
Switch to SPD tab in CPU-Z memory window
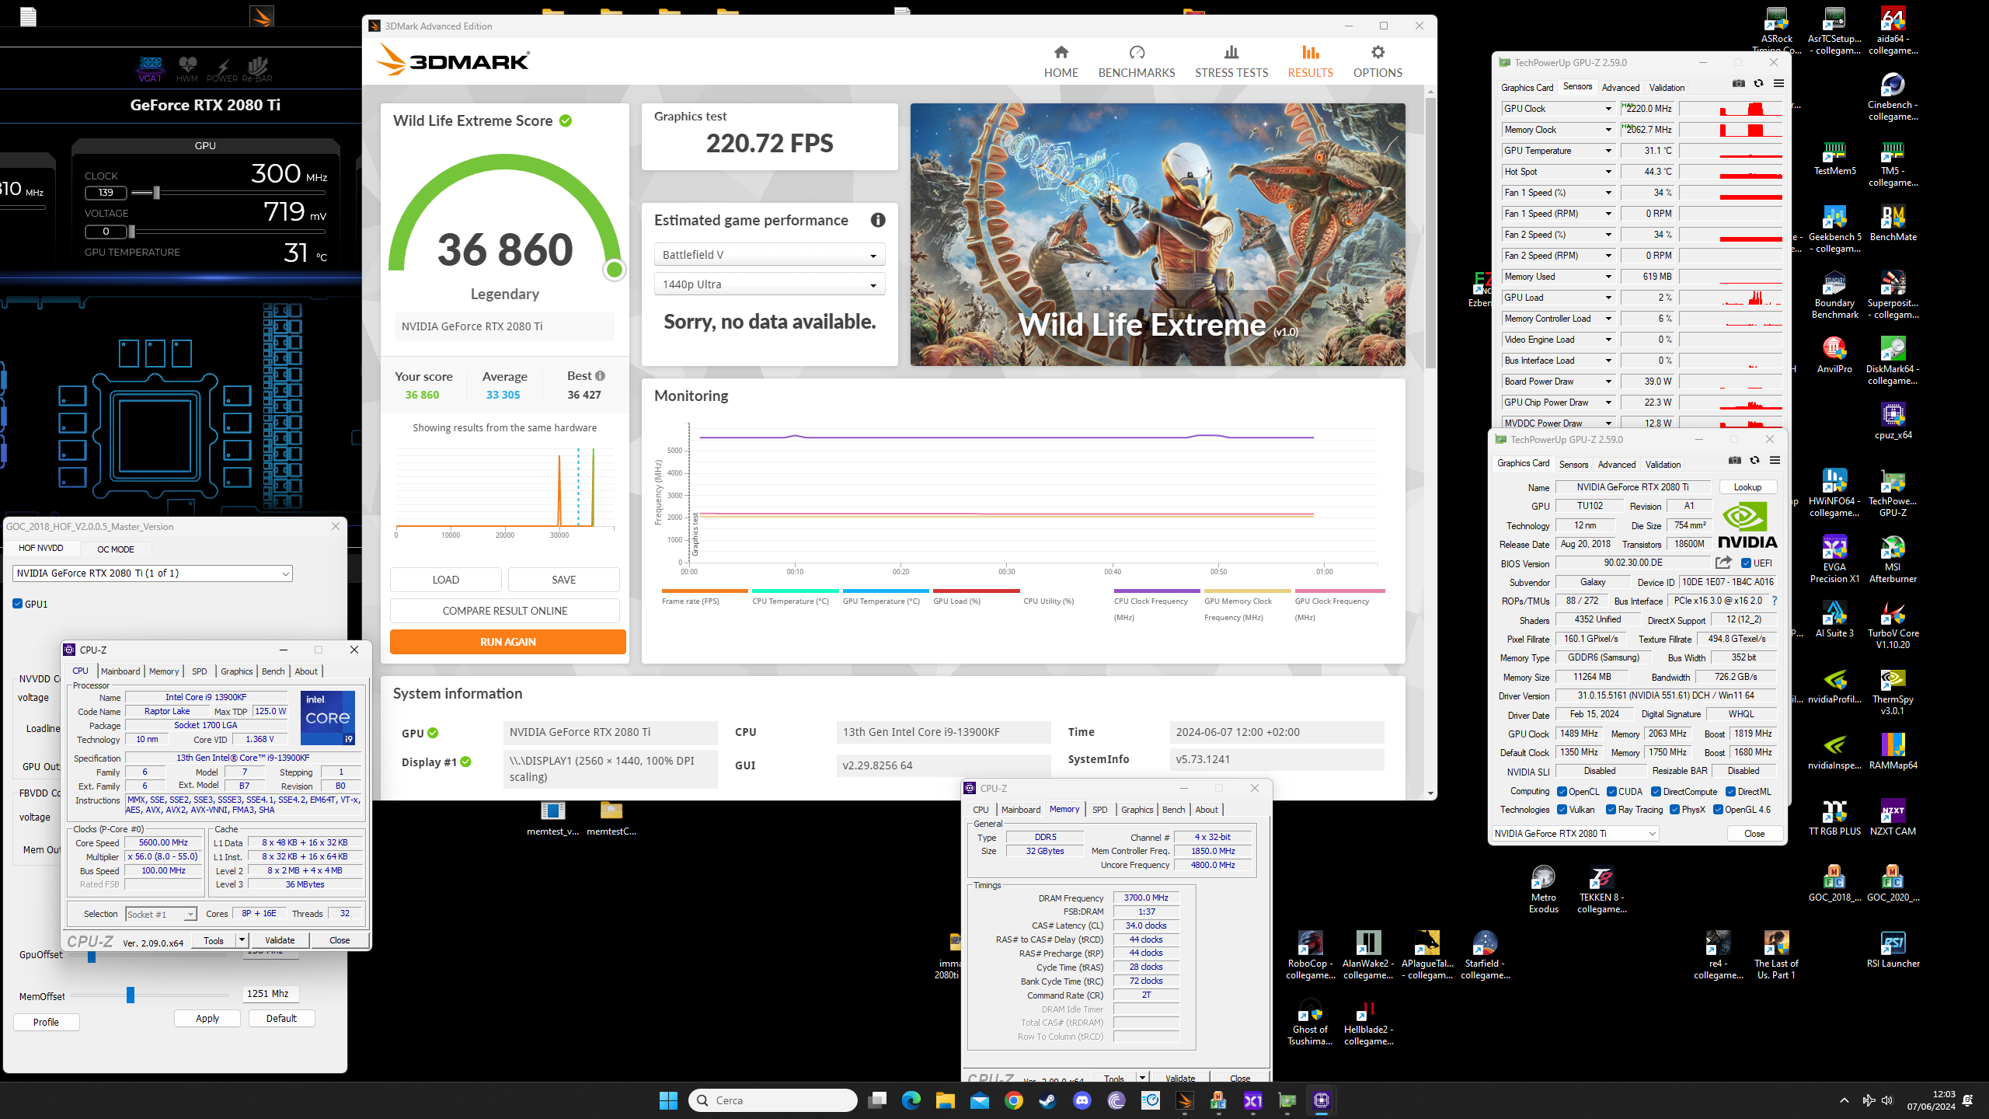tap(1099, 810)
